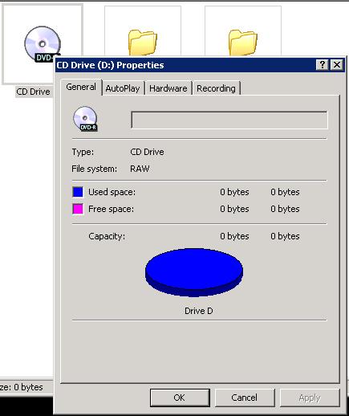
Task: Close the CD Drive Properties dialog
Action: (x=337, y=65)
